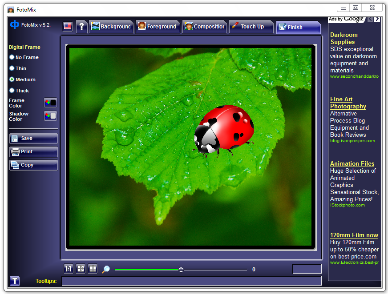Viewport: 388px width, 294px height.
Task: Open the Animation Files ad link
Action: pos(352,163)
